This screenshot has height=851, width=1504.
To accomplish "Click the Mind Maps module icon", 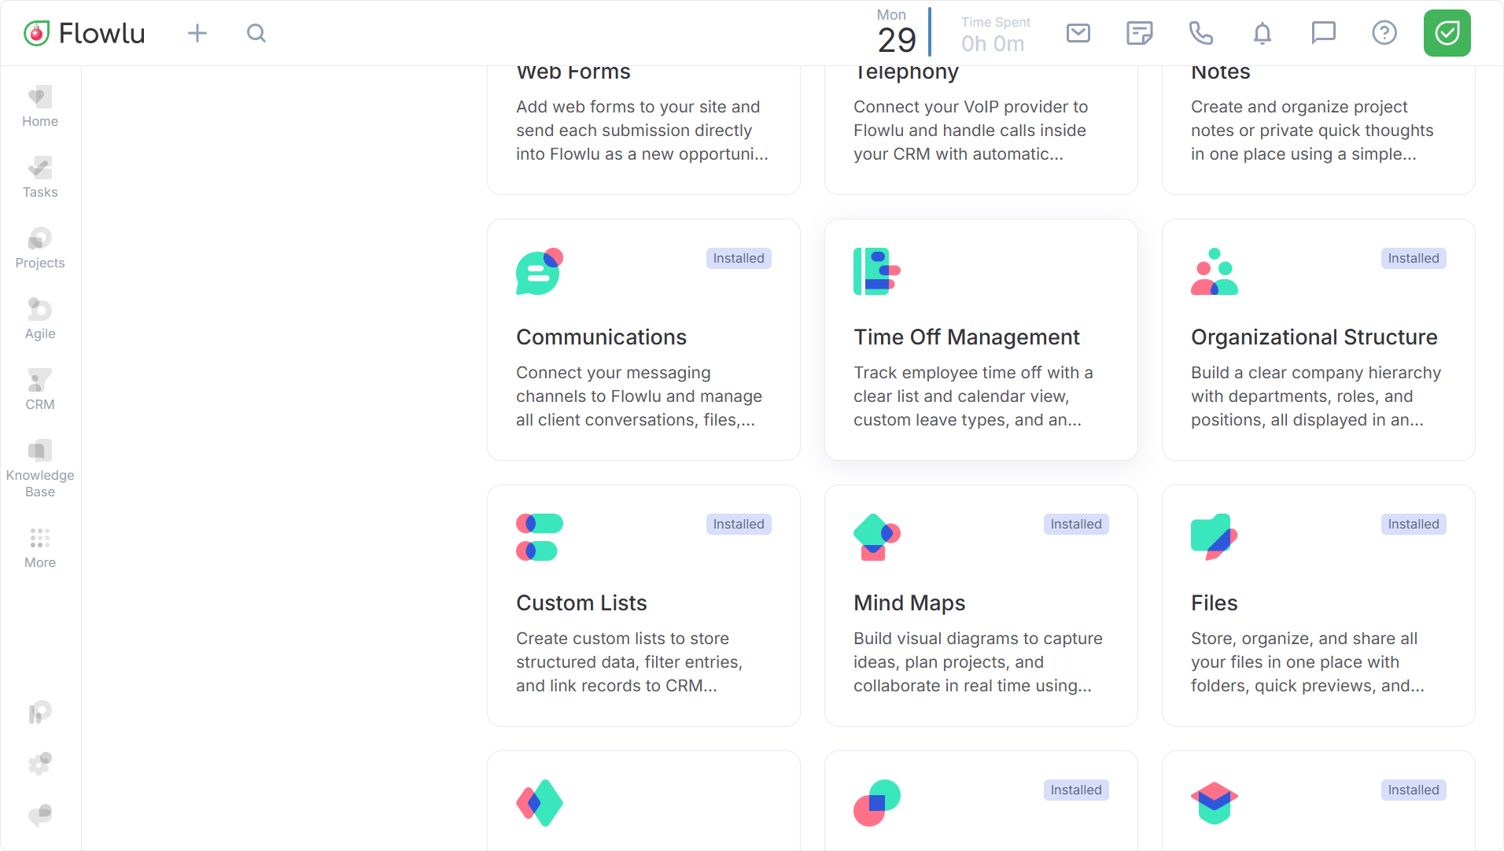I will [x=876, y=537].
